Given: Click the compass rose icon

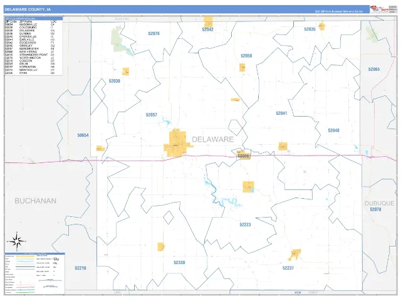Looking at the screenshot, I should click(17, 241).
